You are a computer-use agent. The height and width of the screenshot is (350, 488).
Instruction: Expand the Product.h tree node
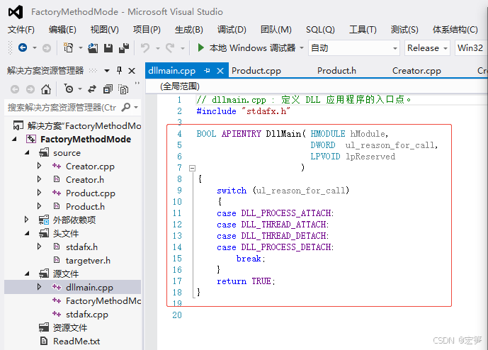[39, 206]
